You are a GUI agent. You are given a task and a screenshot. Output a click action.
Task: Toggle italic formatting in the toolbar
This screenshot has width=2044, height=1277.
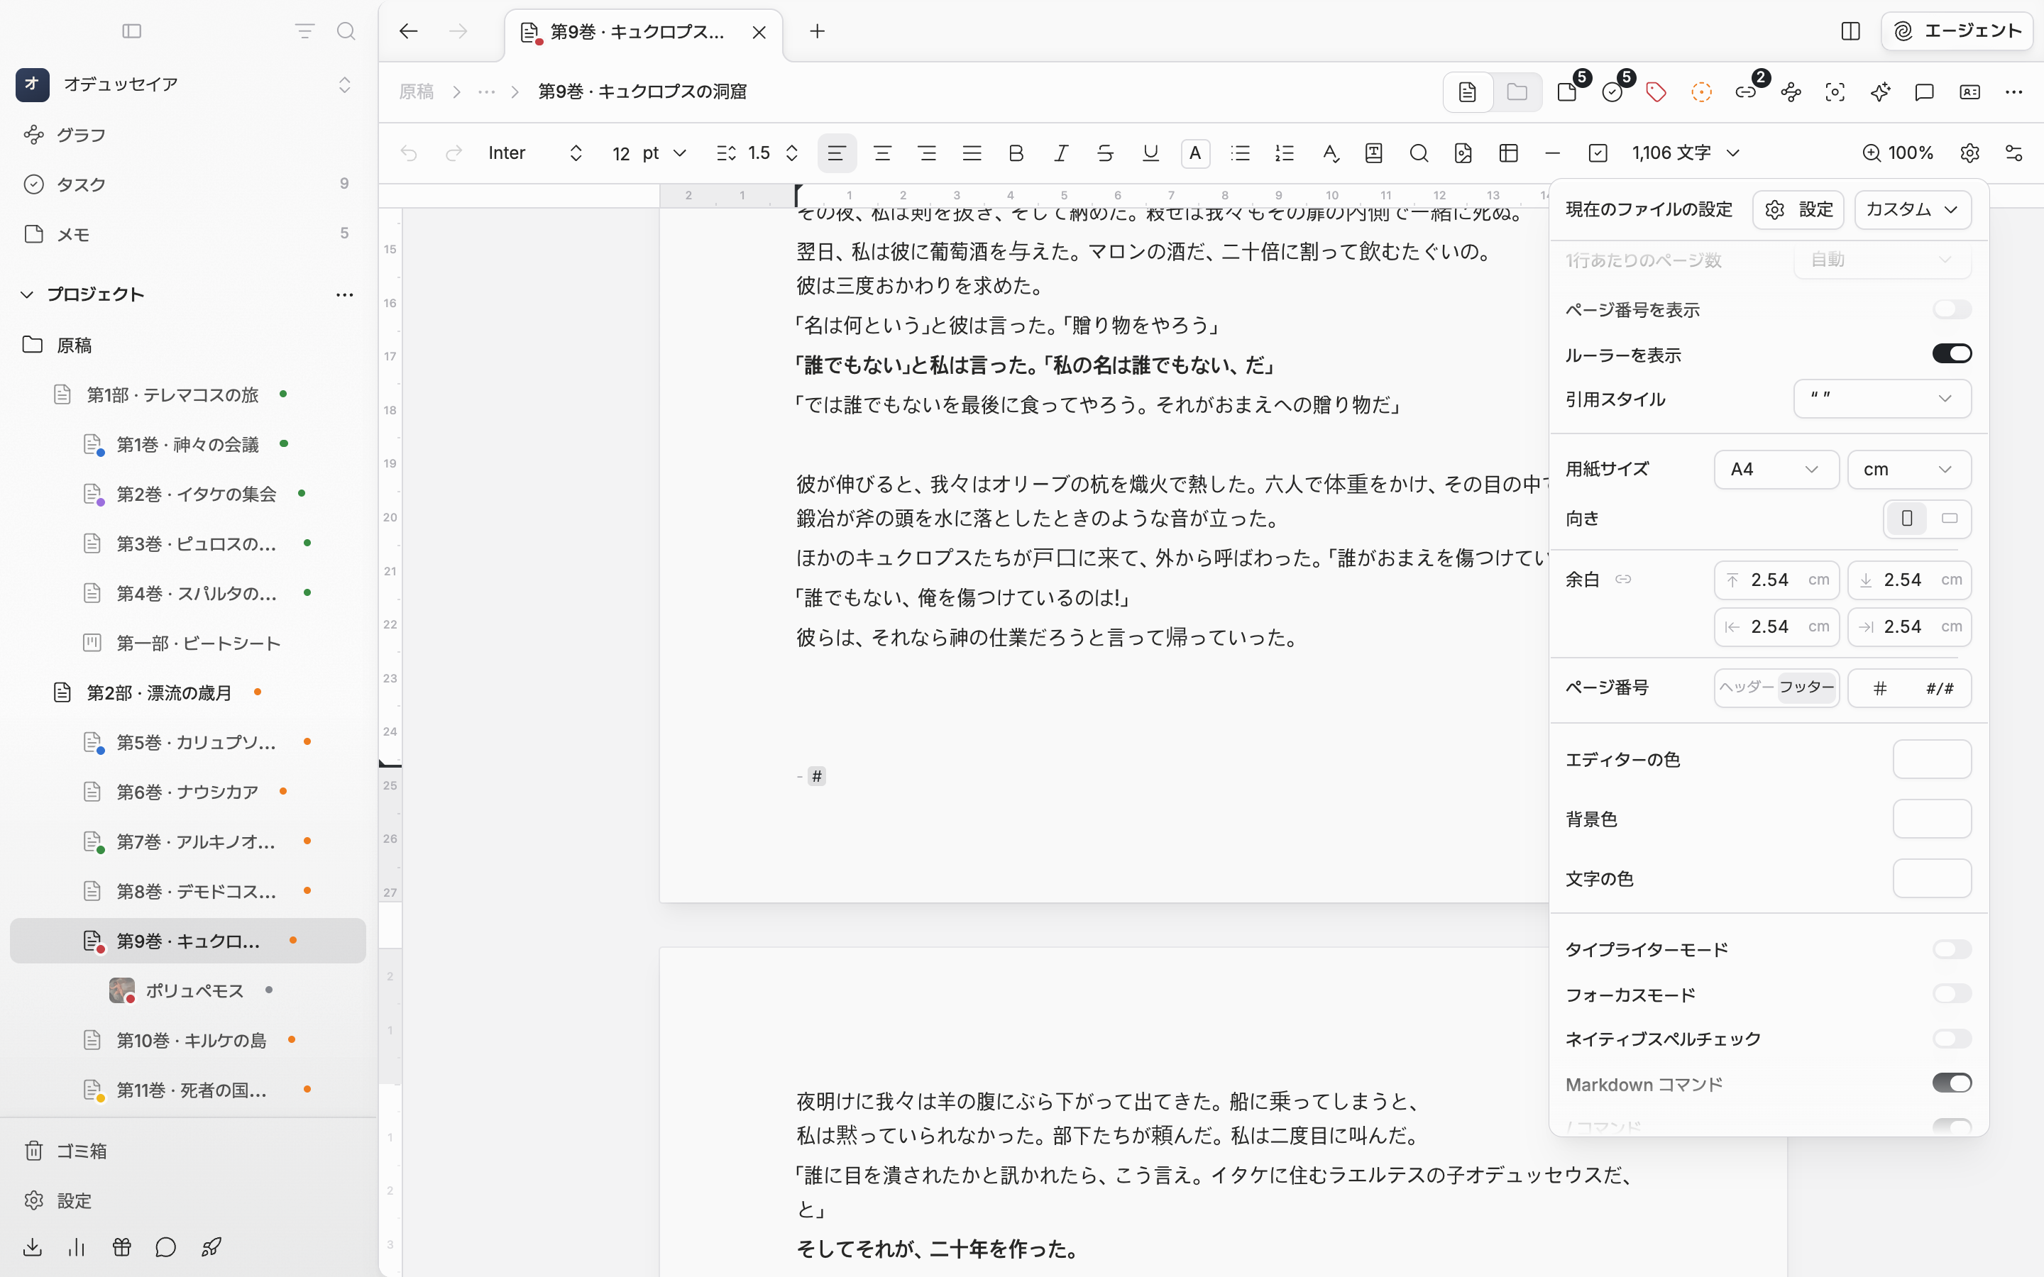pyautogui.click(x=1061, y=153)
